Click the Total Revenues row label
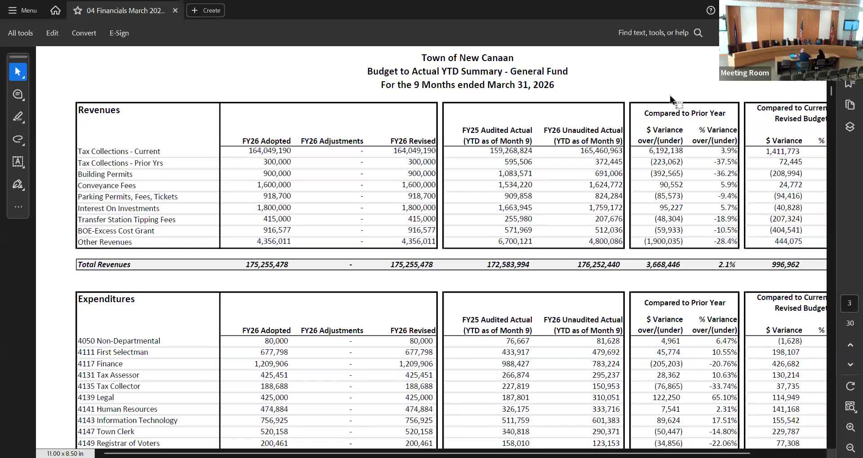This screenshot has height=458, width=863. (104, 264)
